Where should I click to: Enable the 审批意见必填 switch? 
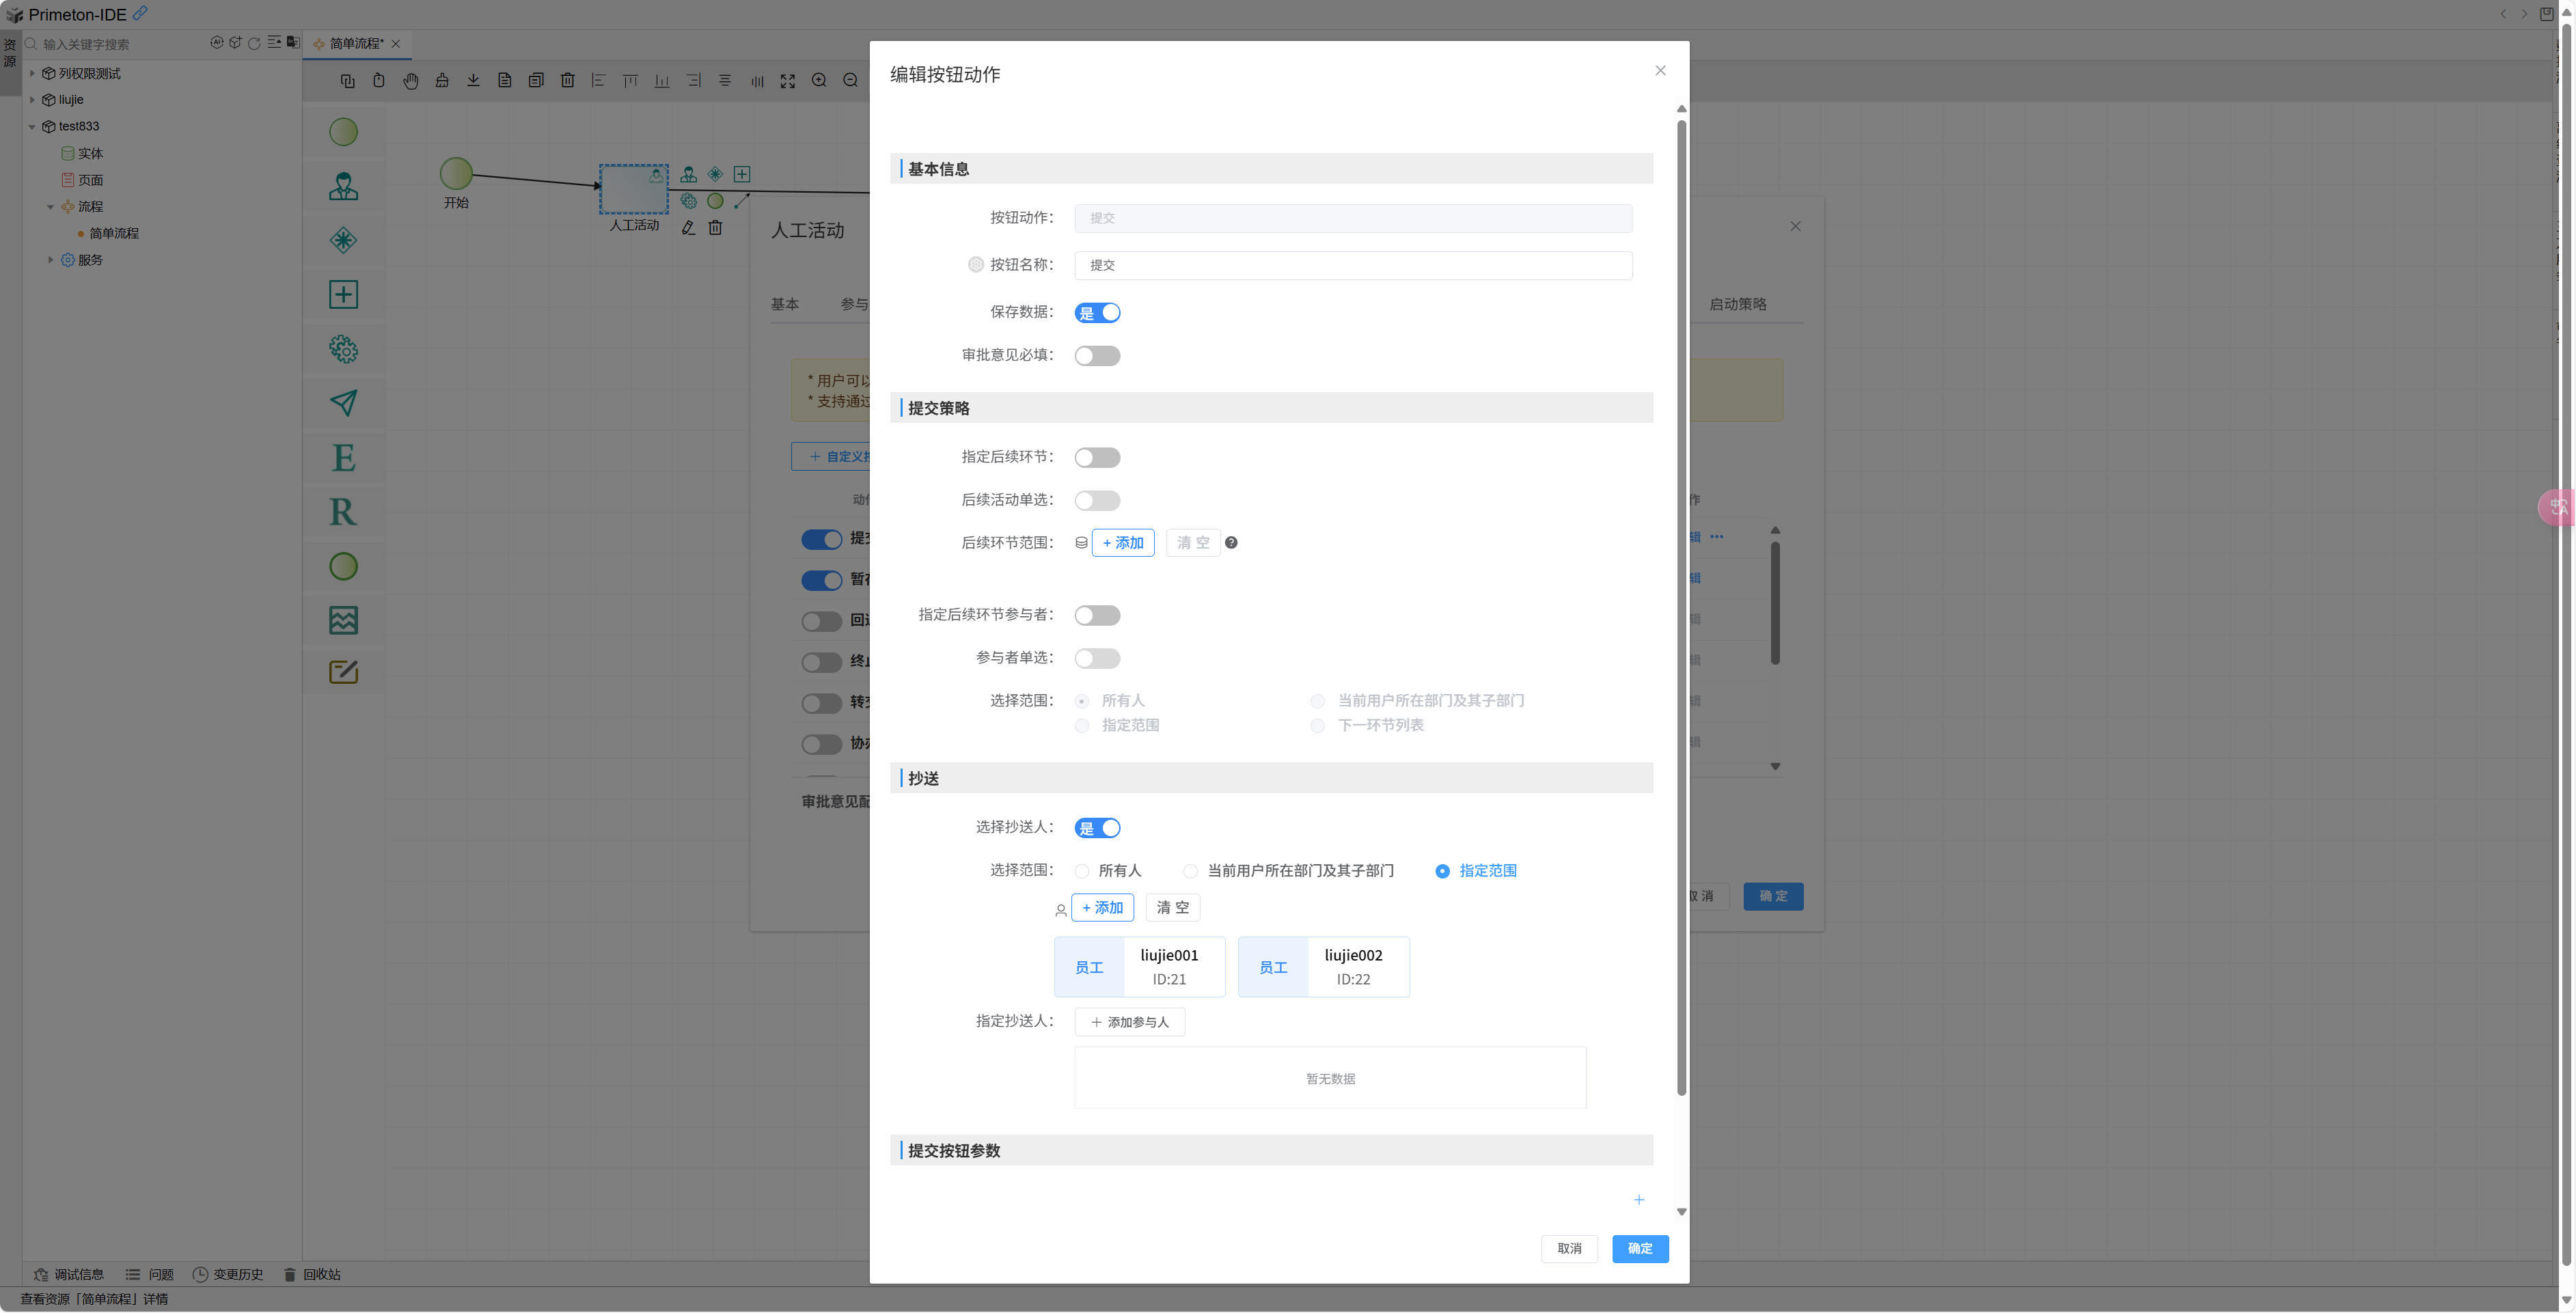1097,356
